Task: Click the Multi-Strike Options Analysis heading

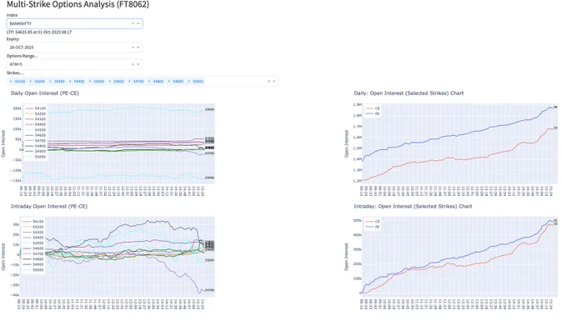Action: (x=78, y=4)
